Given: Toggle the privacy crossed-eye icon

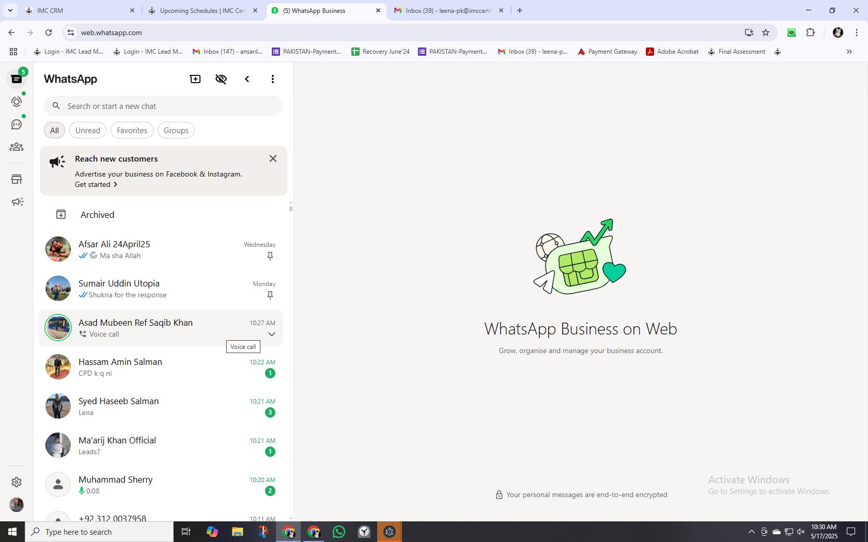Looking at the screenshot, I should 221,79.
